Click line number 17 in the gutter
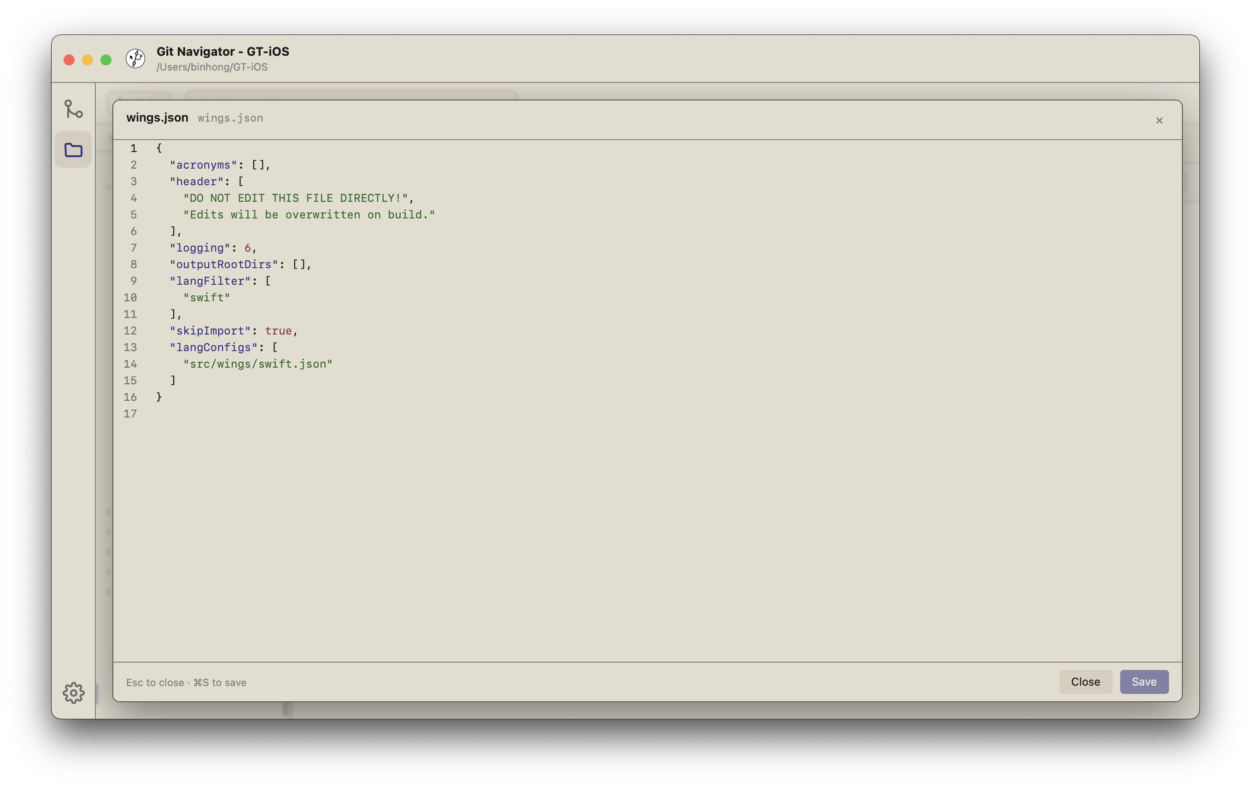1251x787 pixels. (130, 414)
